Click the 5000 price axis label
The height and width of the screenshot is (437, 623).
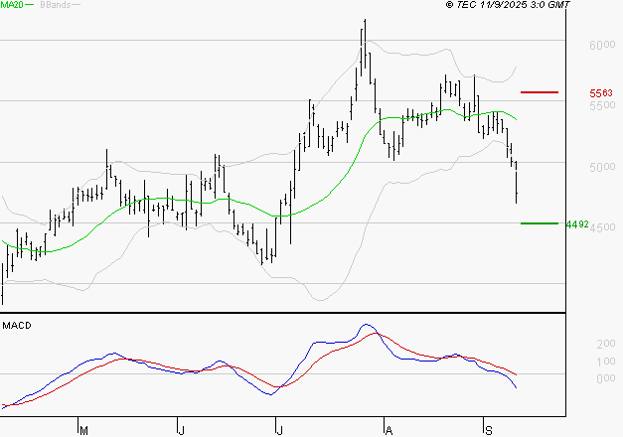[x=601, y=167]
